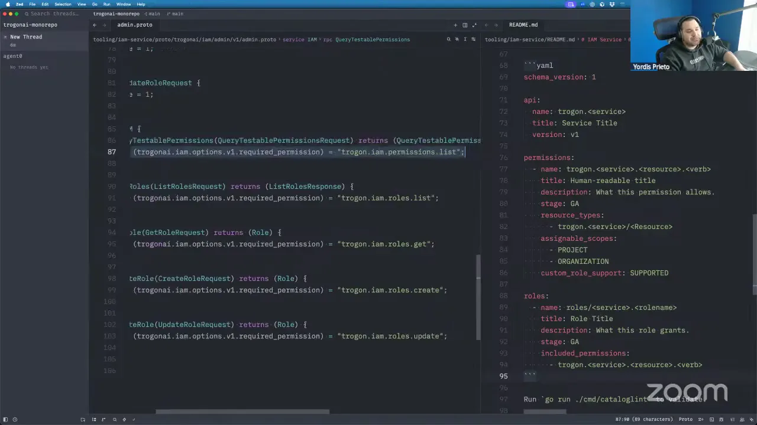Split the admin.proto editor pane
The height and width of the screenshot is (425, 757).
click(465, 25)
